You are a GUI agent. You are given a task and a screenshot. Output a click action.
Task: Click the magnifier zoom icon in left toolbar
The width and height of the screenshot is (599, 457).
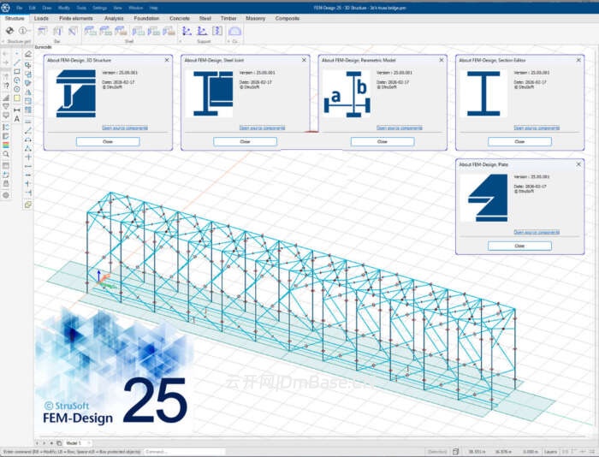coord(6,154)
